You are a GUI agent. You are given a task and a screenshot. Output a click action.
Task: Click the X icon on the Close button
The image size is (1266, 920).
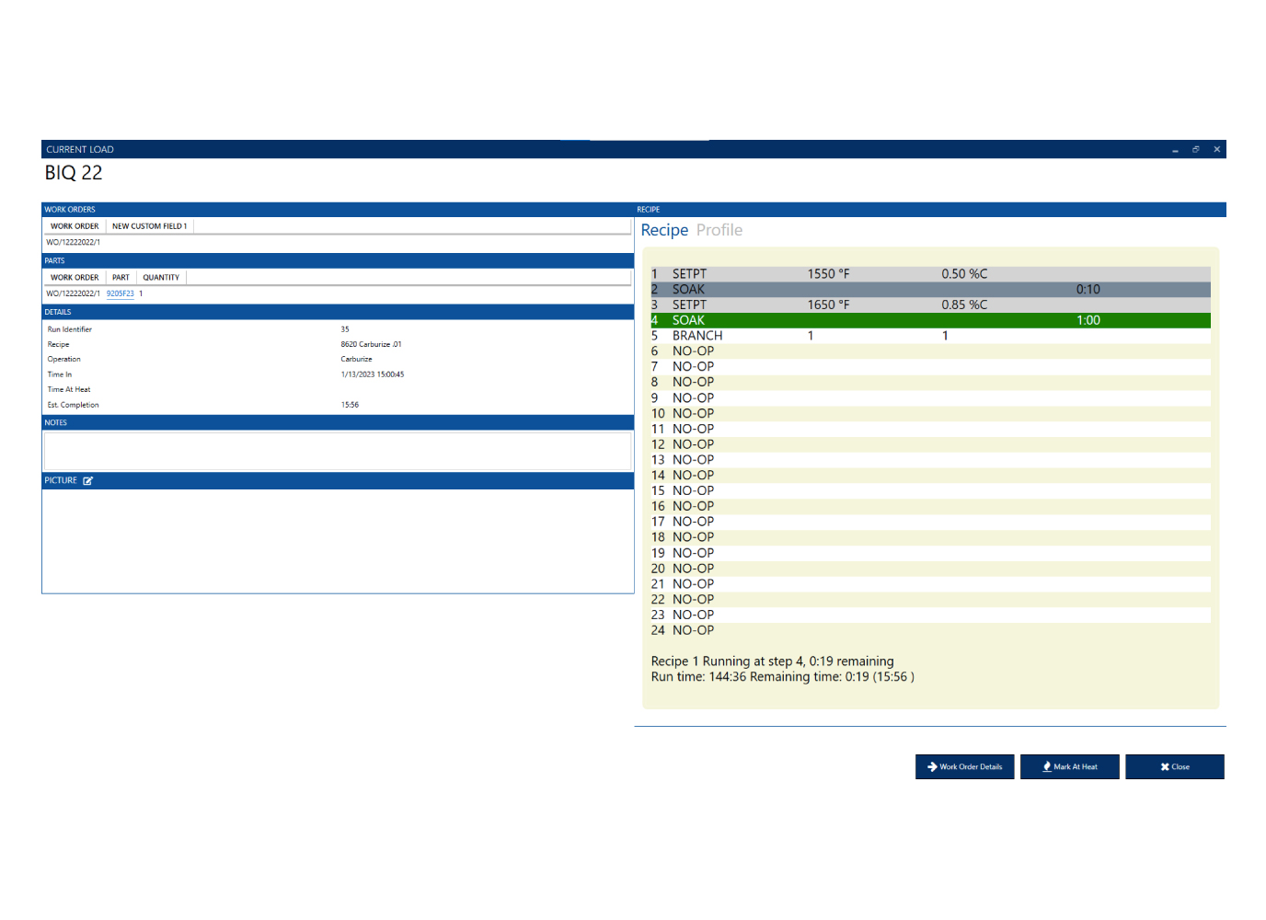(x=1163, y=766)
